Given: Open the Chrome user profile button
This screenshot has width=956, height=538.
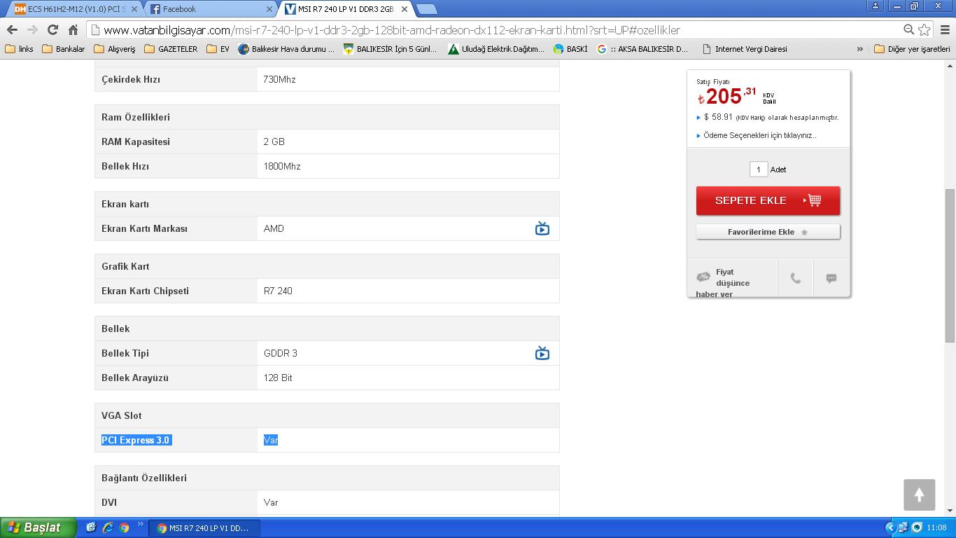Looking at the screenshot, I should pos(876,6).
